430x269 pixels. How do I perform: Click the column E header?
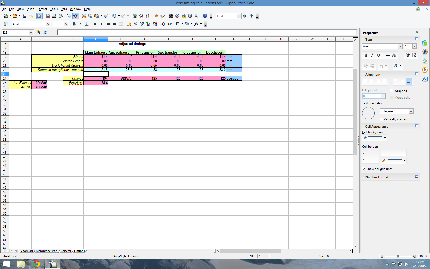click(x=96, y=39)
